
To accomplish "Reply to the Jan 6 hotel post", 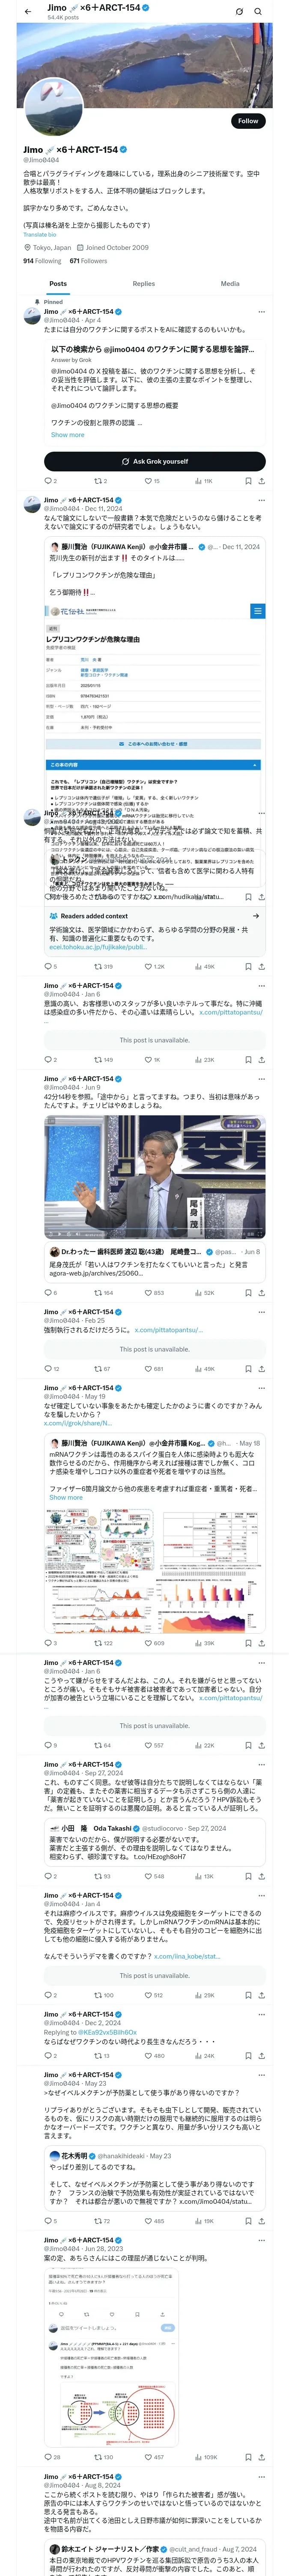I will 50,1059.
